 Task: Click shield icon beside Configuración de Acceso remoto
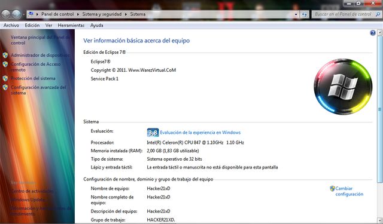5,65
